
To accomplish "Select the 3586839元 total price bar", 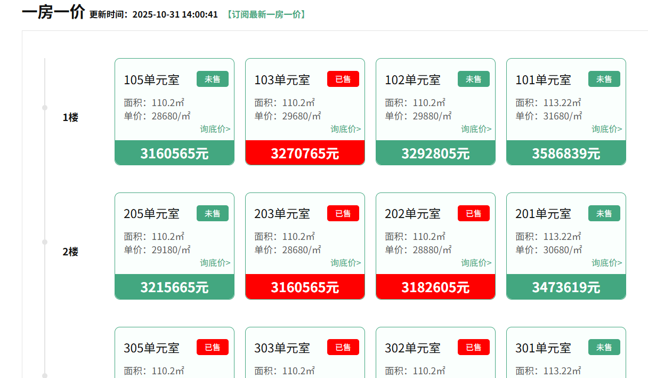I will point(566,154).
